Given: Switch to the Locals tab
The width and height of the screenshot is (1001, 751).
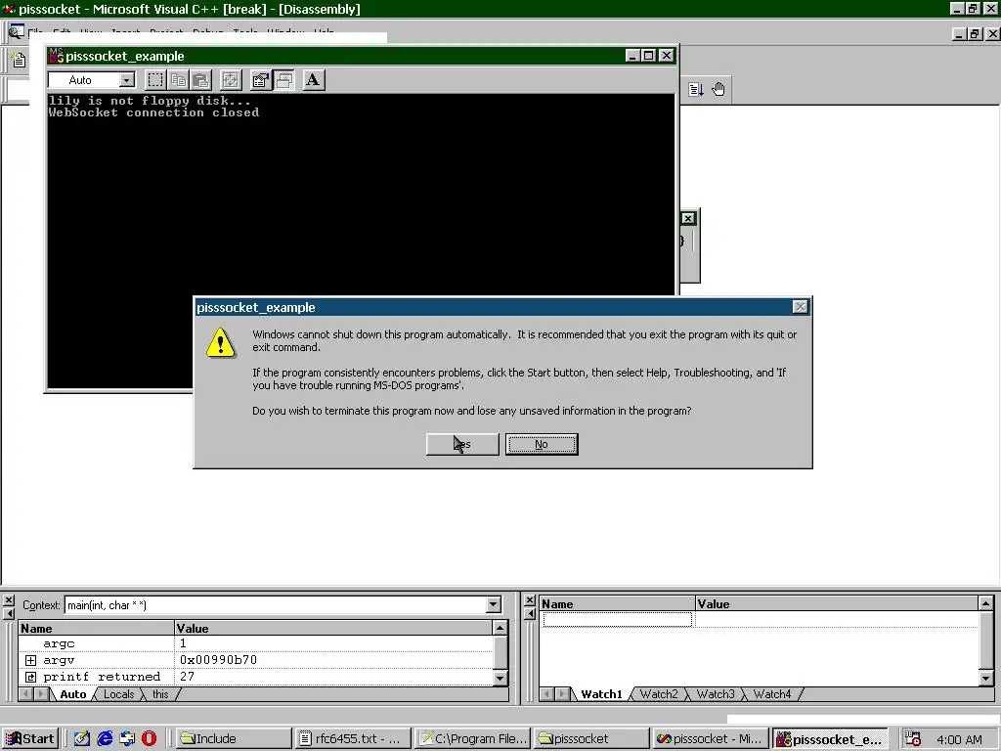Looking at the screenshot, I should tap(118, 694).
